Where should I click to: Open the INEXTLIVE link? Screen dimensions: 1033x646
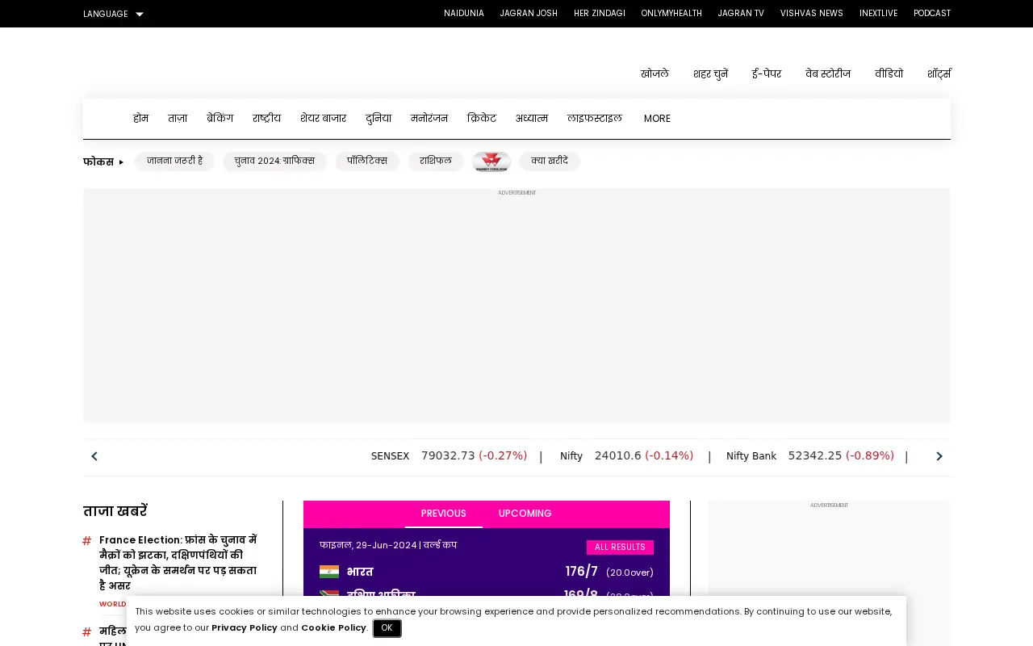879,14
